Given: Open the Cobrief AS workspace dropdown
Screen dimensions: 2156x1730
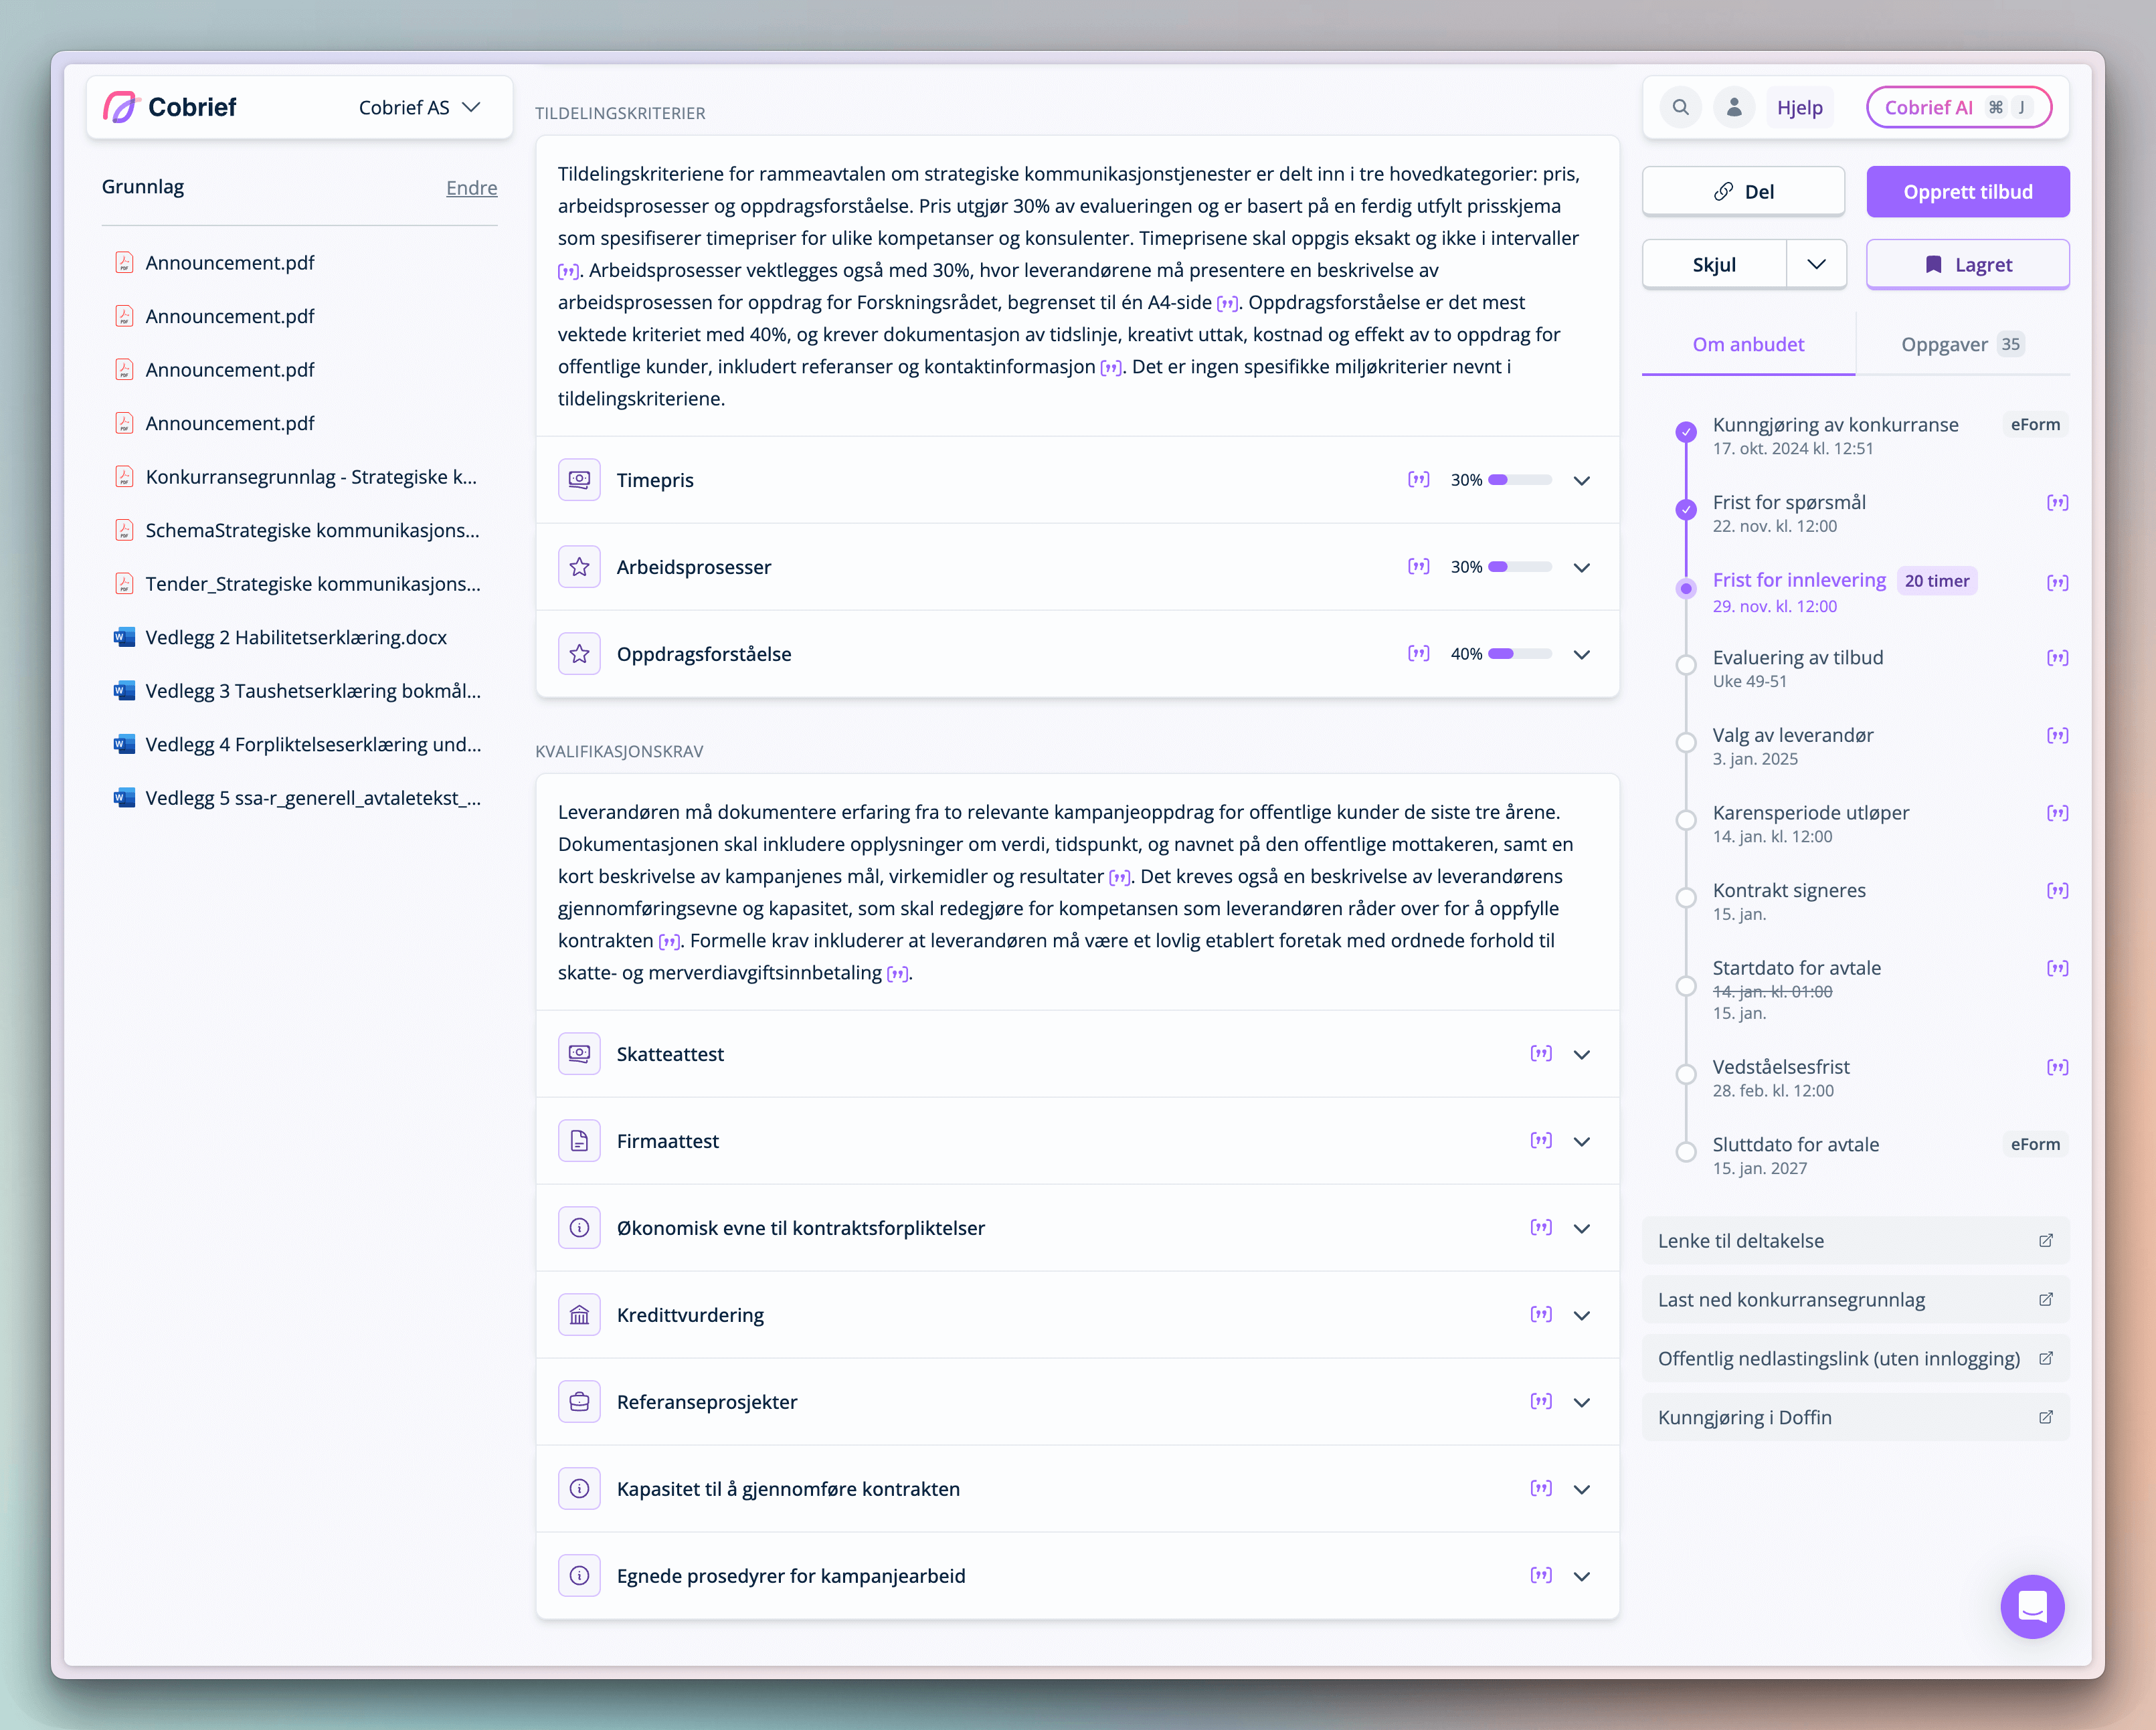Looking at the screenshot, I should click(x=420, y=107).
